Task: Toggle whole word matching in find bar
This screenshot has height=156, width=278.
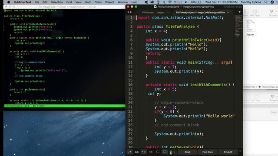Action: [x=144, y=152]
